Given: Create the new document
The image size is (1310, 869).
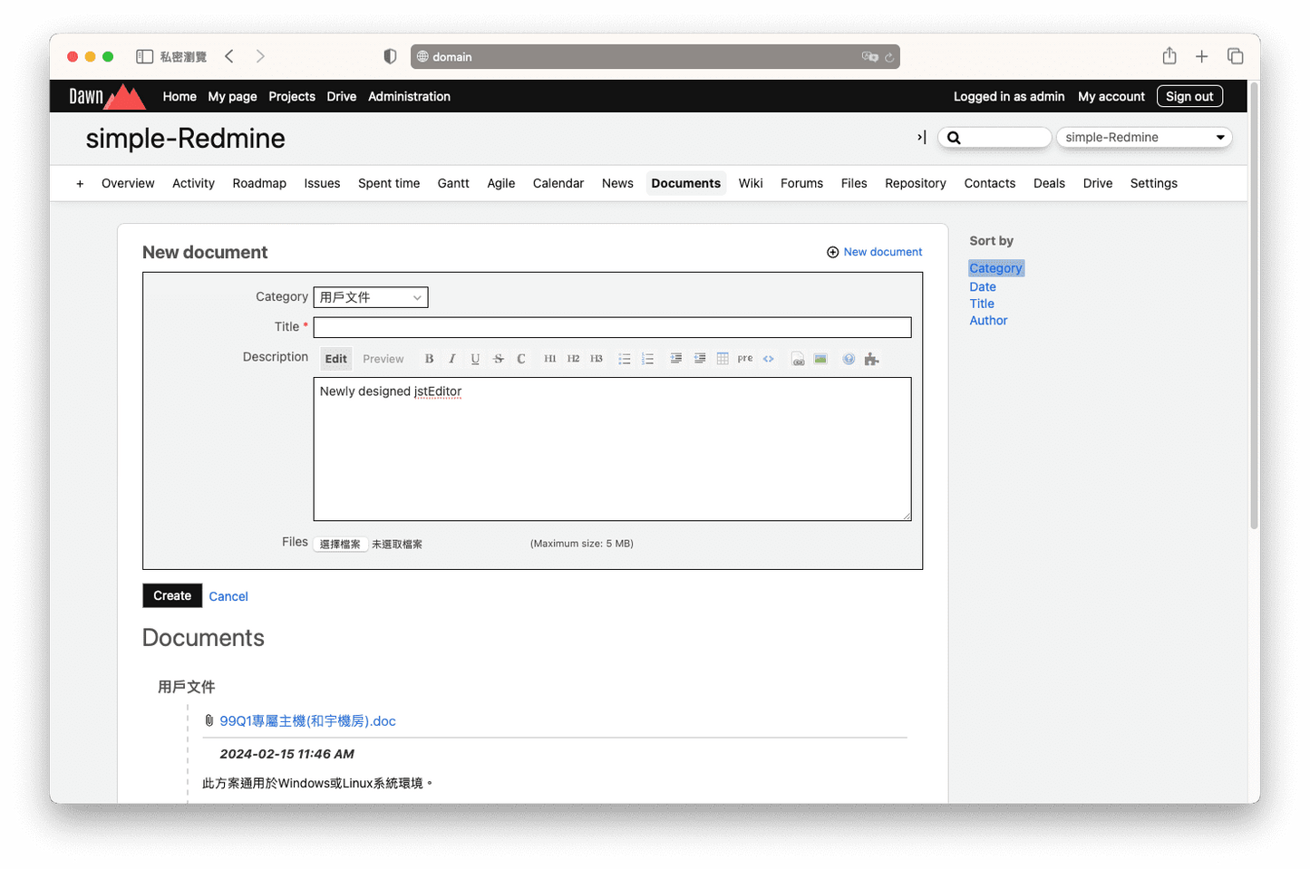Looking at the screenshot, I should [171, 595].
